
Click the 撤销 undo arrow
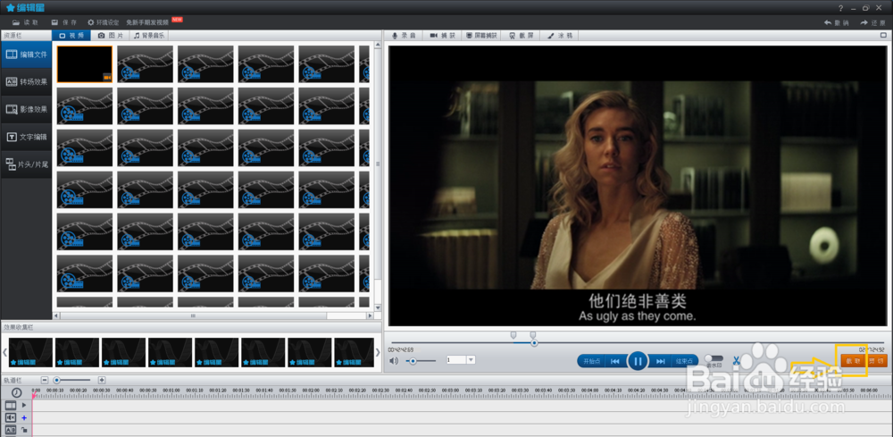[836, 23]
